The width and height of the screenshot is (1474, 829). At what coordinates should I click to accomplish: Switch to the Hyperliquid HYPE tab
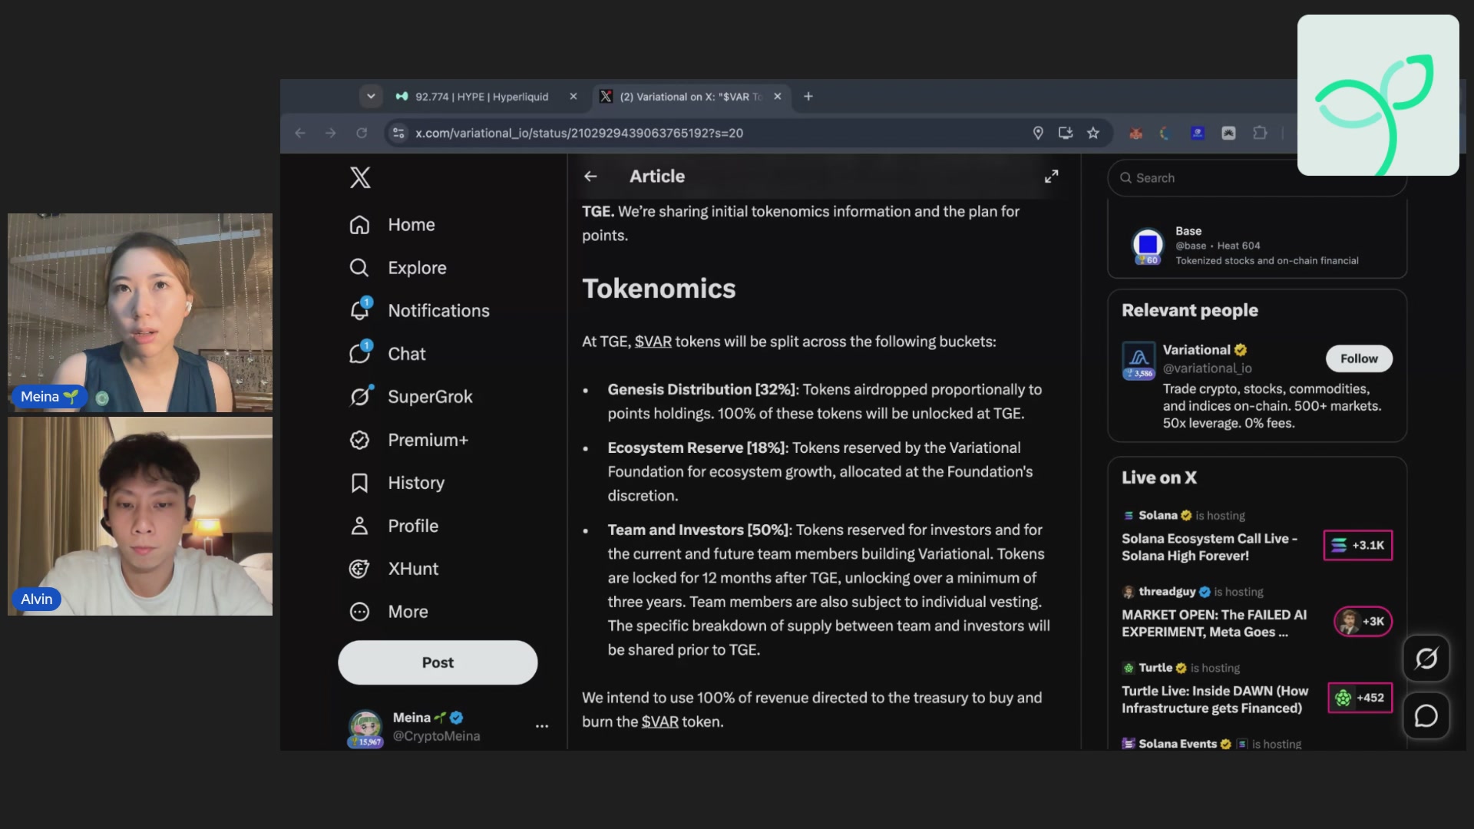tap(482, 97)
